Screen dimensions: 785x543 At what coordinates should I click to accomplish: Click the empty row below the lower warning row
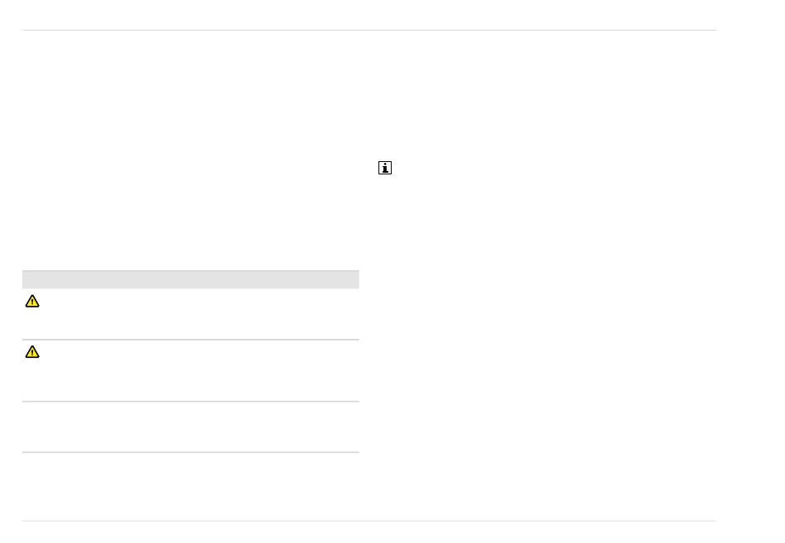pos(191,426)
